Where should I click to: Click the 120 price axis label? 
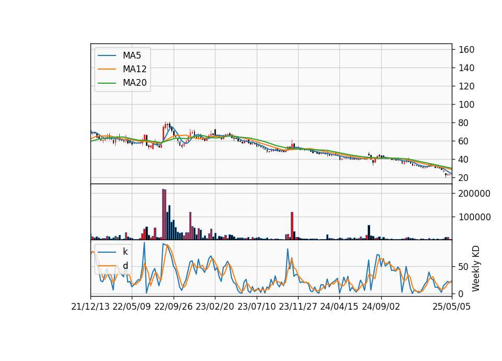pyautogui.click(x=466, y=86)
